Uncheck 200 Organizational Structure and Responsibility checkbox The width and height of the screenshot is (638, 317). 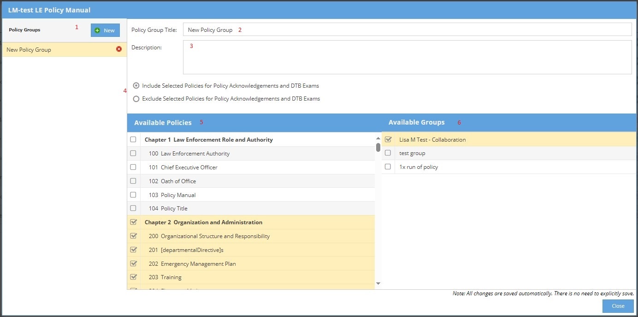click(134, 236)
